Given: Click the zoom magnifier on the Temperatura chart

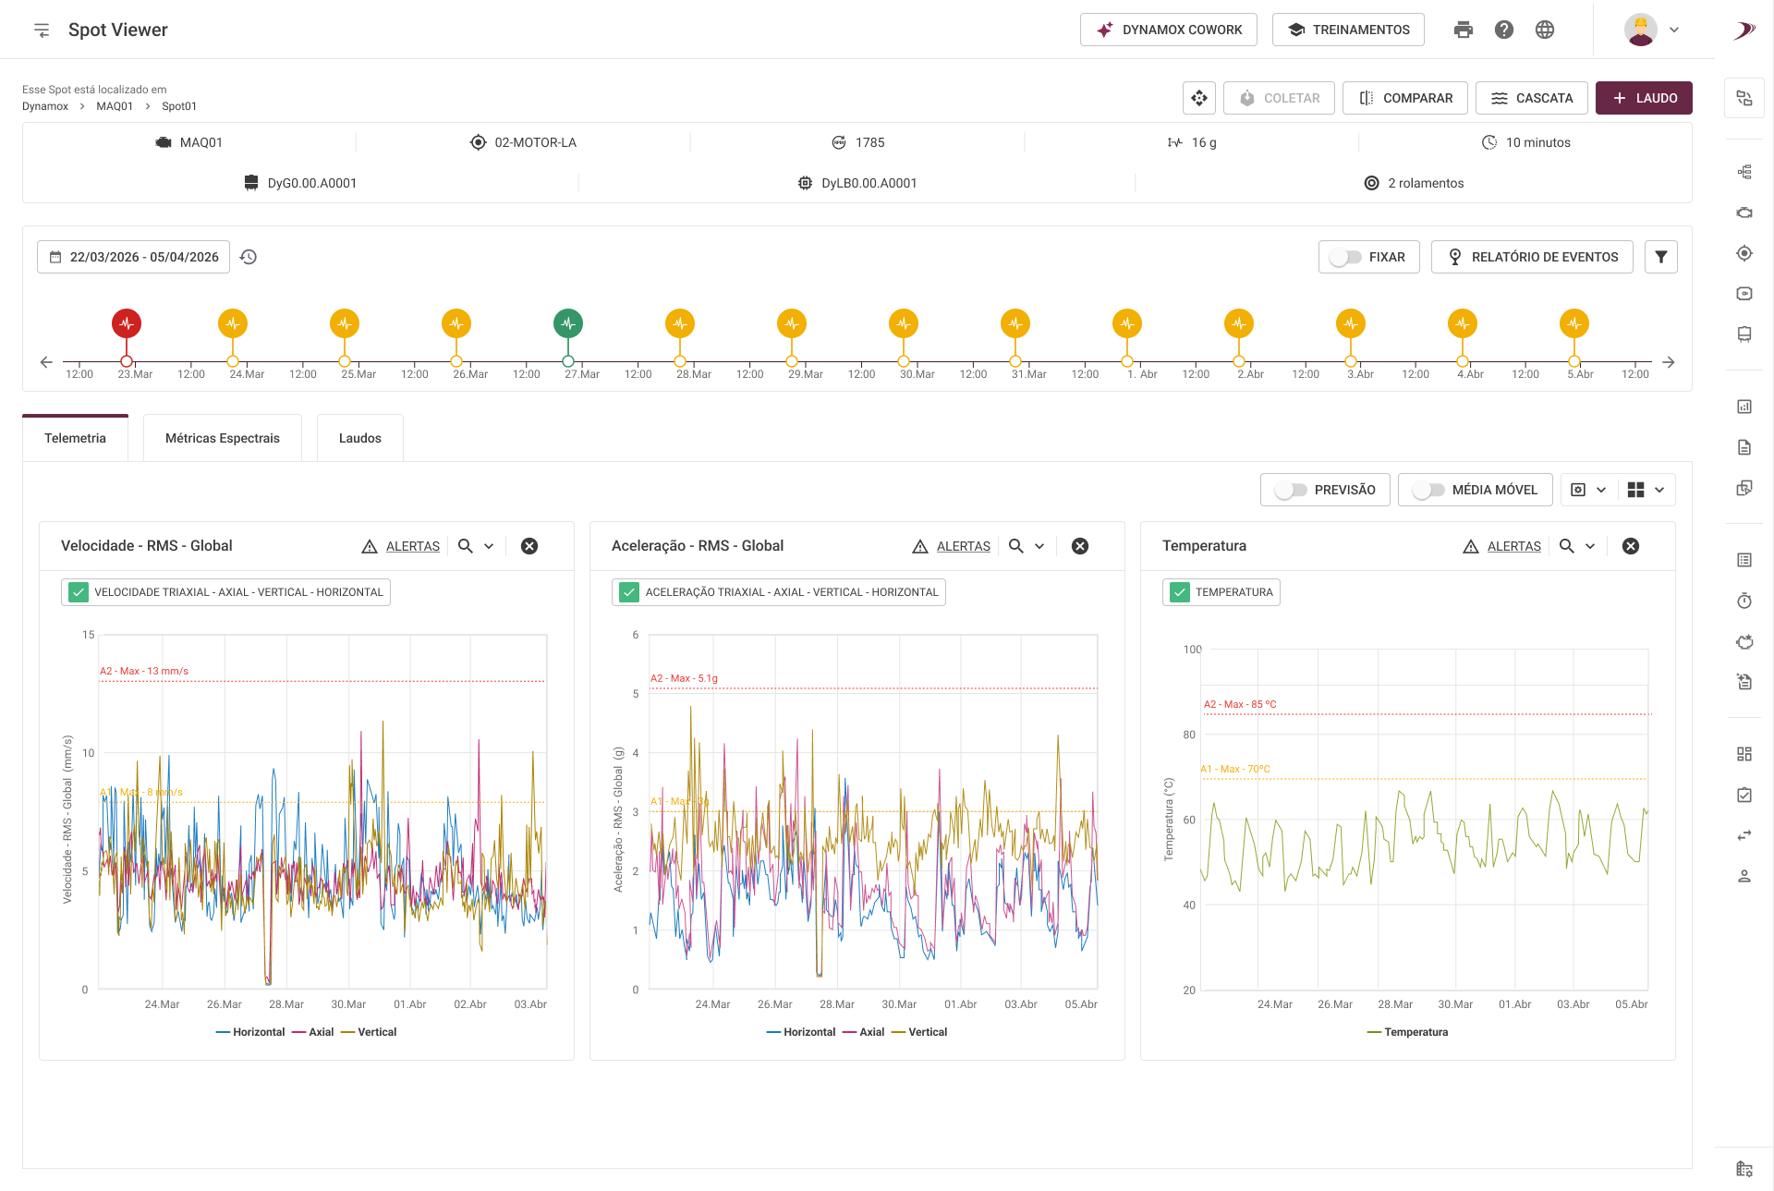Looking at the screenshot, I should click(x=1567, y=546).
